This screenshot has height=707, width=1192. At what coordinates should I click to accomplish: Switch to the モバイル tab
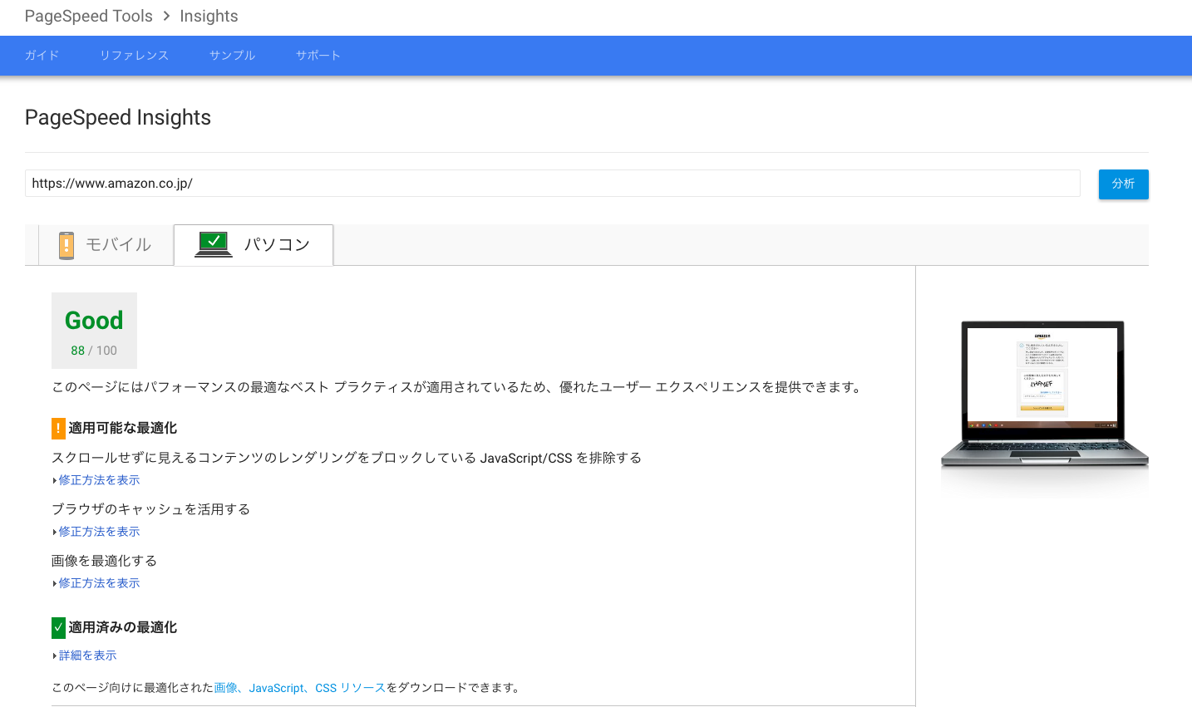(x=106, y=245)
